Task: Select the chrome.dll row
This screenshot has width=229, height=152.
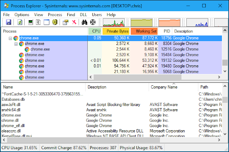Action: [112, 120]
